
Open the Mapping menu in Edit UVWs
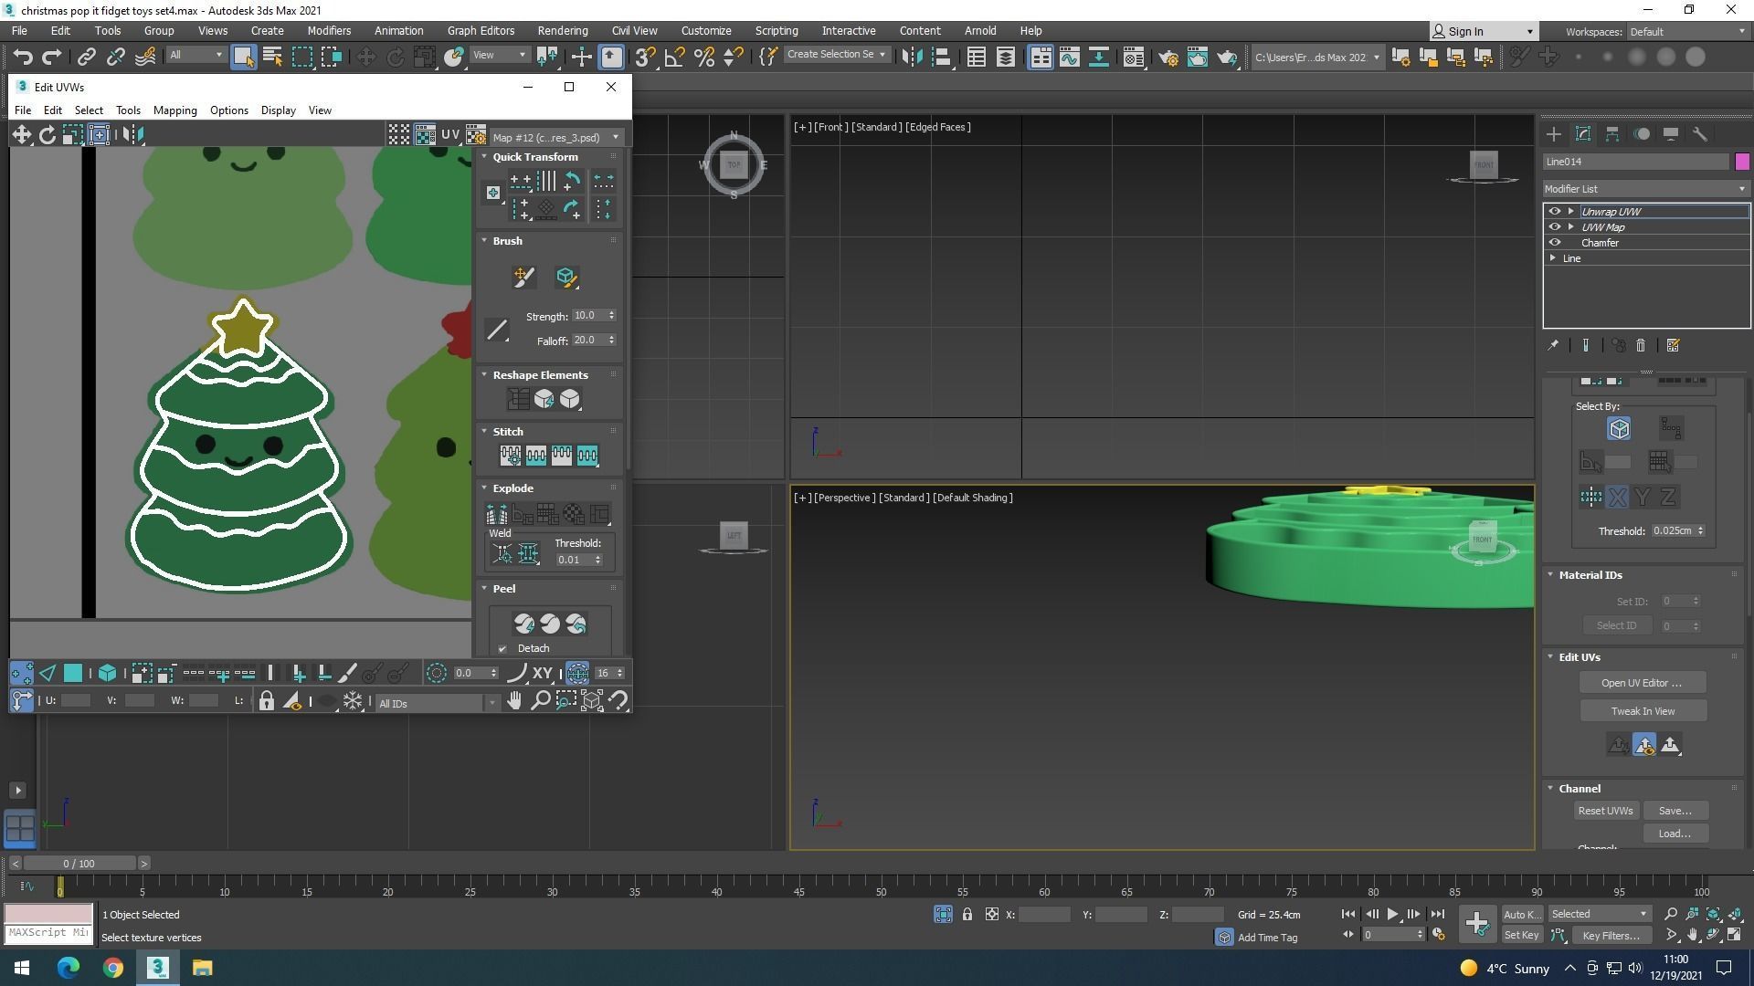174,110
